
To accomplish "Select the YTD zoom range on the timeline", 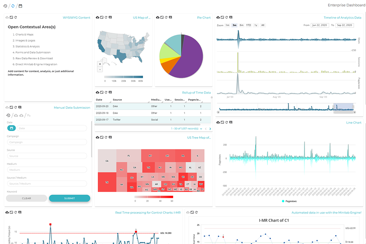I will (248, 25).
